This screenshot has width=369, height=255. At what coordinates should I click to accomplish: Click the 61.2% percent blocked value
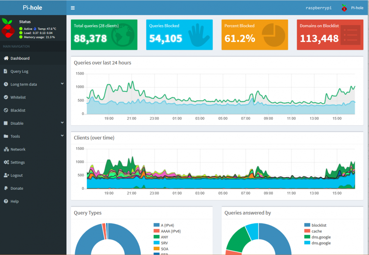click(x=240, y=38)
